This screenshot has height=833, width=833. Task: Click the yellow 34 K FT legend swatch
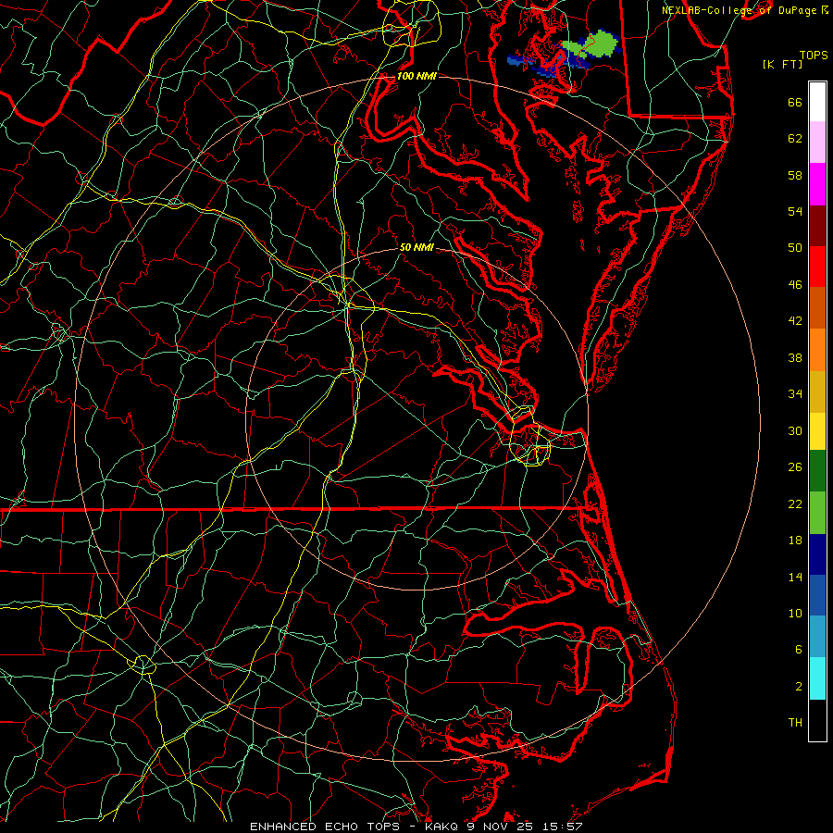click(x=817, y=431)
